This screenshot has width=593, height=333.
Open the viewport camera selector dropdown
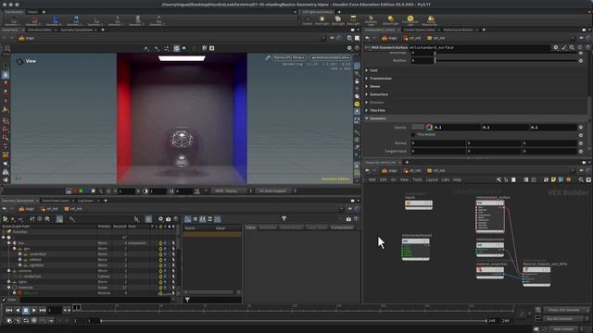point(330,57)
